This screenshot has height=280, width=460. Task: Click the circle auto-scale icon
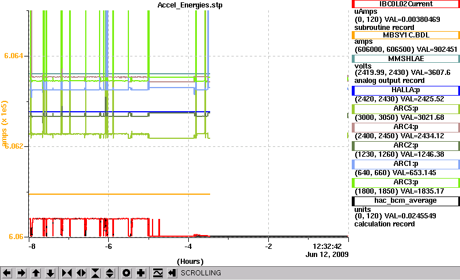pyautogui.click(x=127, y=273)
